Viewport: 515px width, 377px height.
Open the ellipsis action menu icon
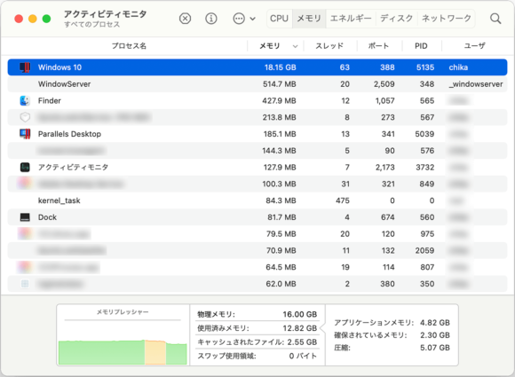(x=239, y=19)
